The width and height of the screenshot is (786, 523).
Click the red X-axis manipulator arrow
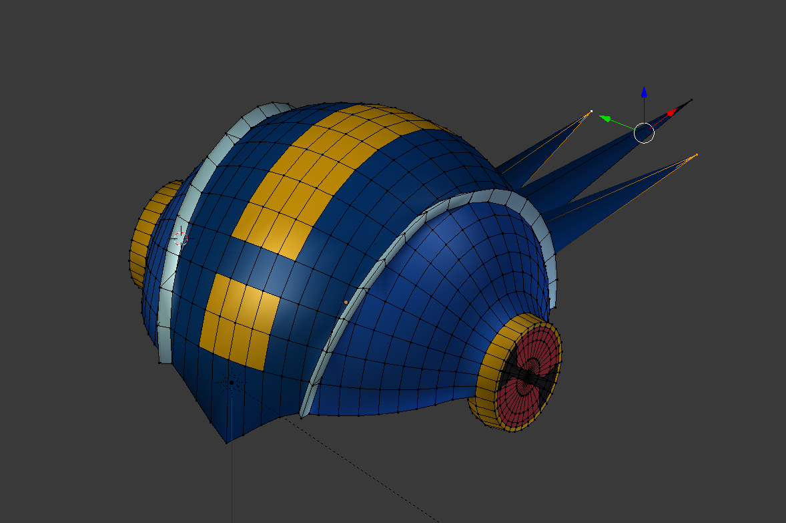pos(672,113)
